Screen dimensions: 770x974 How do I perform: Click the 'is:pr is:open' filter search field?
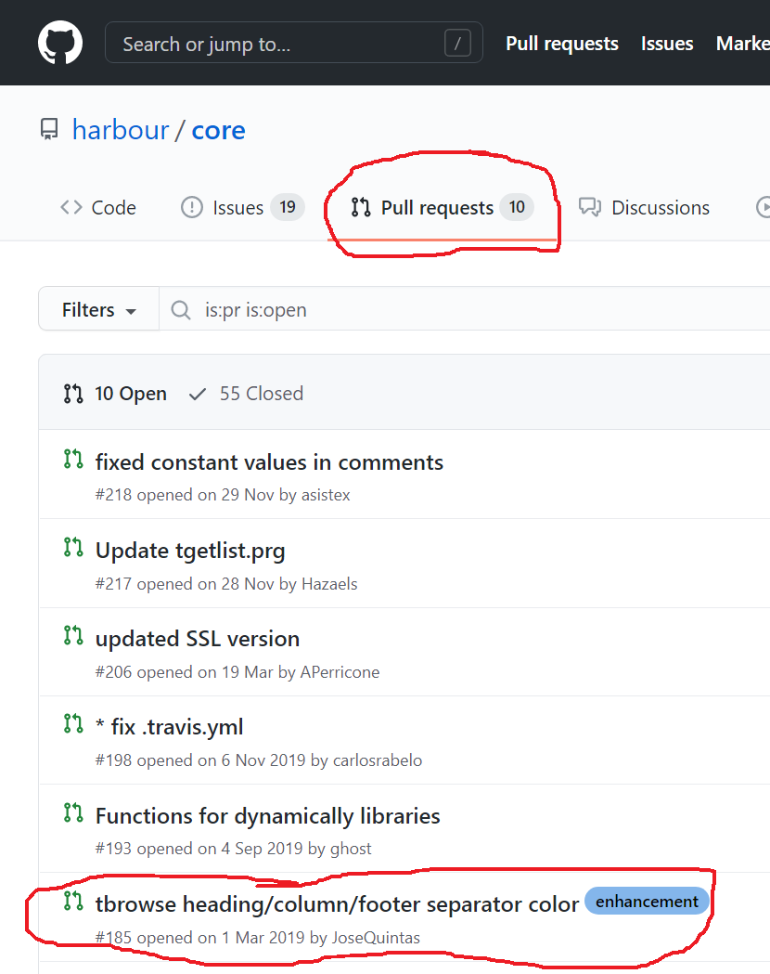coord(464,308)
